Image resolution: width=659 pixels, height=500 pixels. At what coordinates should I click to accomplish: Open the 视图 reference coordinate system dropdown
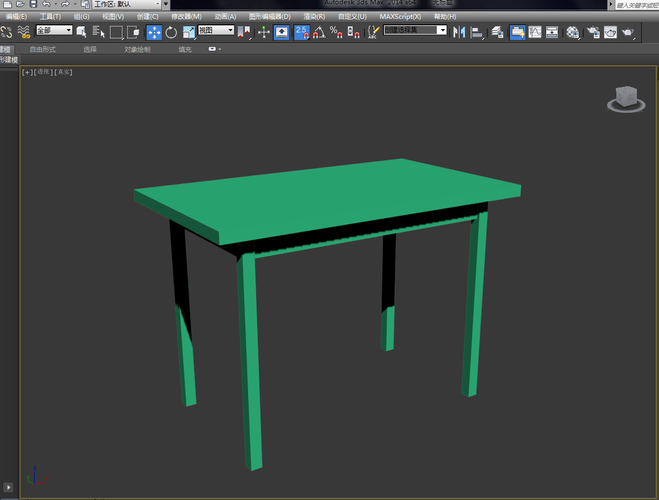[x=216, y=30]
